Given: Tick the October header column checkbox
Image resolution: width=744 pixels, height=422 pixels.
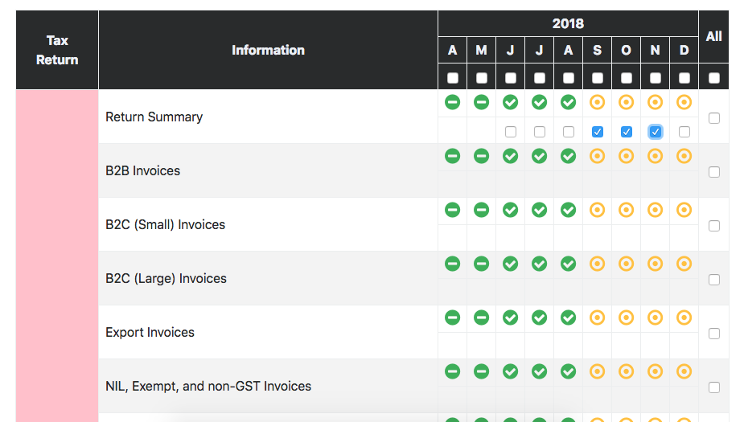Looking at the screenshot, I should coord(627,78).
